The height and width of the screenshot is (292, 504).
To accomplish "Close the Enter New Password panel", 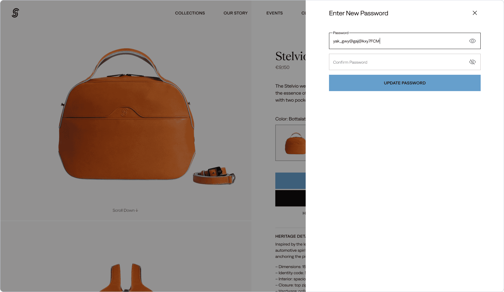I will (475, 13).
